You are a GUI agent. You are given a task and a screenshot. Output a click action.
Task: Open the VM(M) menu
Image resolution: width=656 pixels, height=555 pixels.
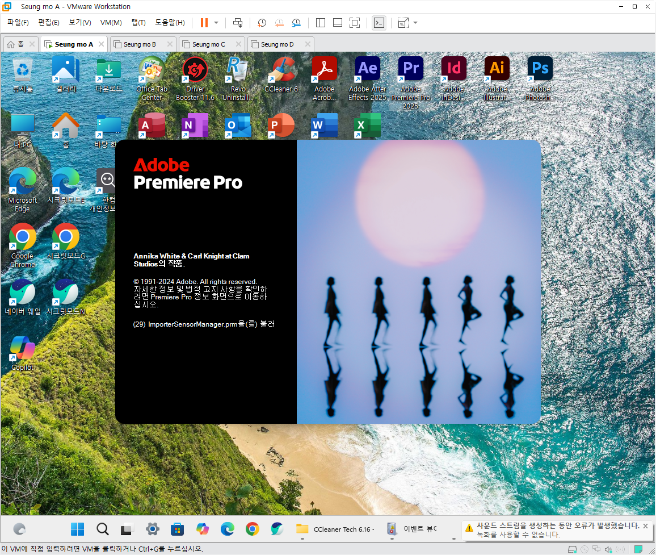click(111, 23)
